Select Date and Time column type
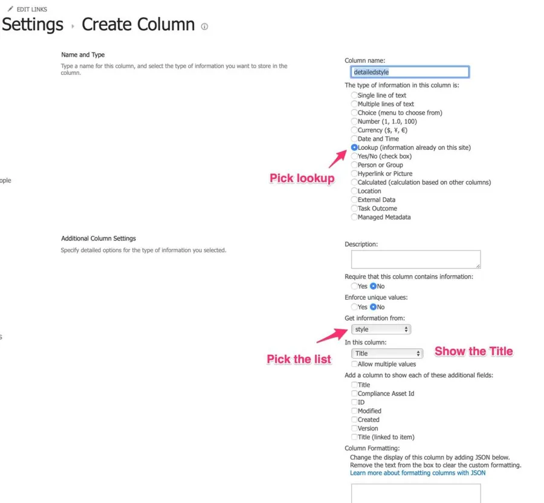This screenshot has width=544, height=503. click(354, 139)
